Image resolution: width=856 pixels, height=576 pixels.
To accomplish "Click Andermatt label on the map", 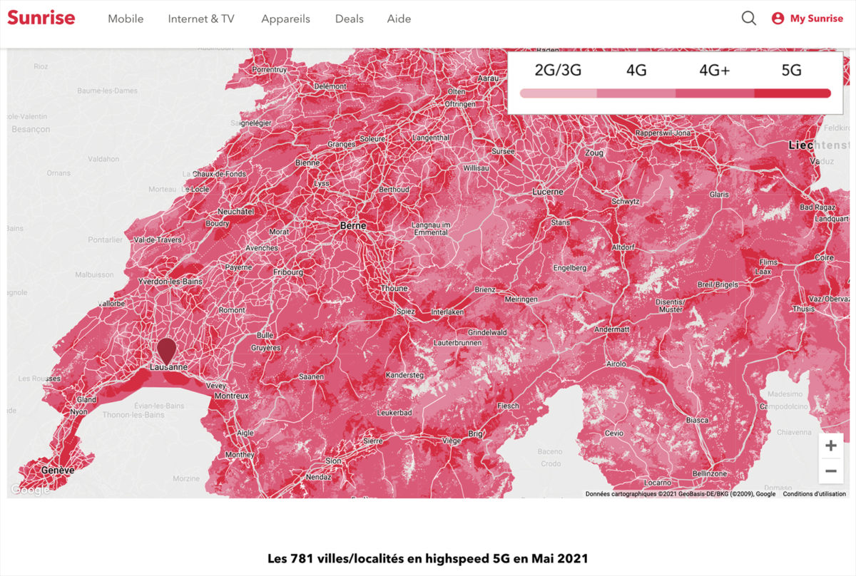I will pyautogui.click(x=612, y=329).
